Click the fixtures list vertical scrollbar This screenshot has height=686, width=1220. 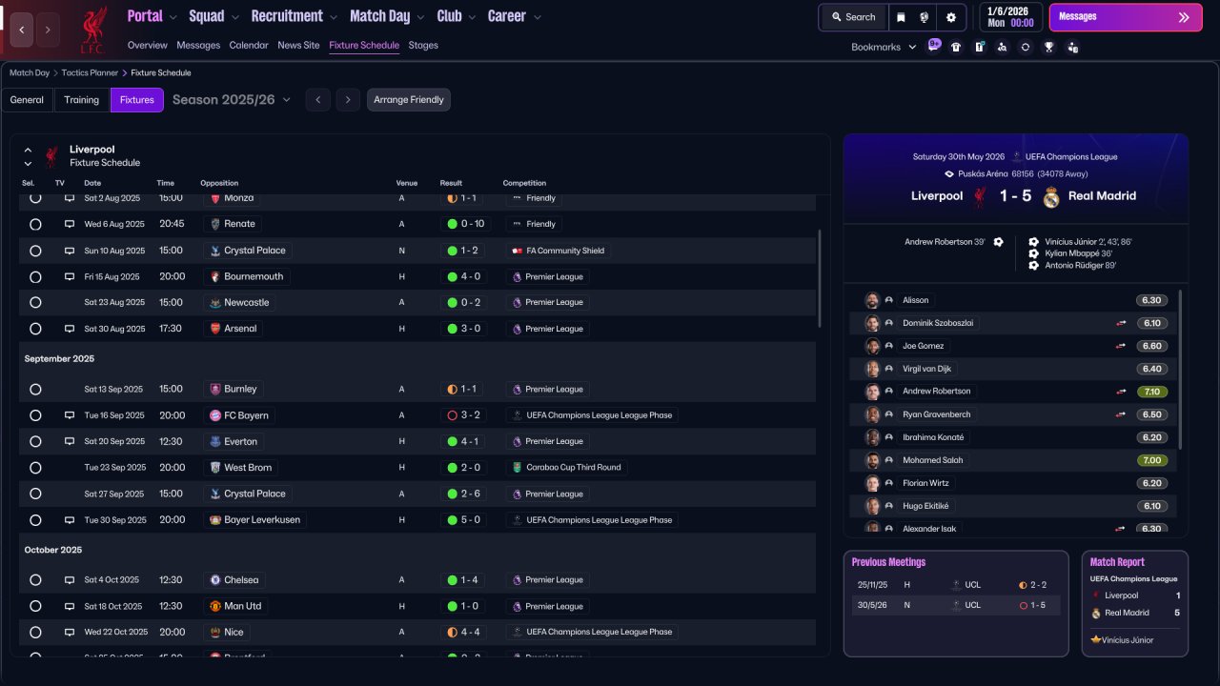[x=819, y=278]
